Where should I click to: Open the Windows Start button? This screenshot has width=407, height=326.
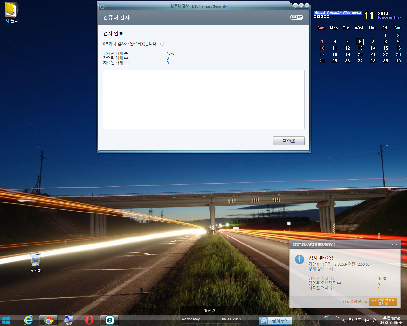tap(6, 320)
